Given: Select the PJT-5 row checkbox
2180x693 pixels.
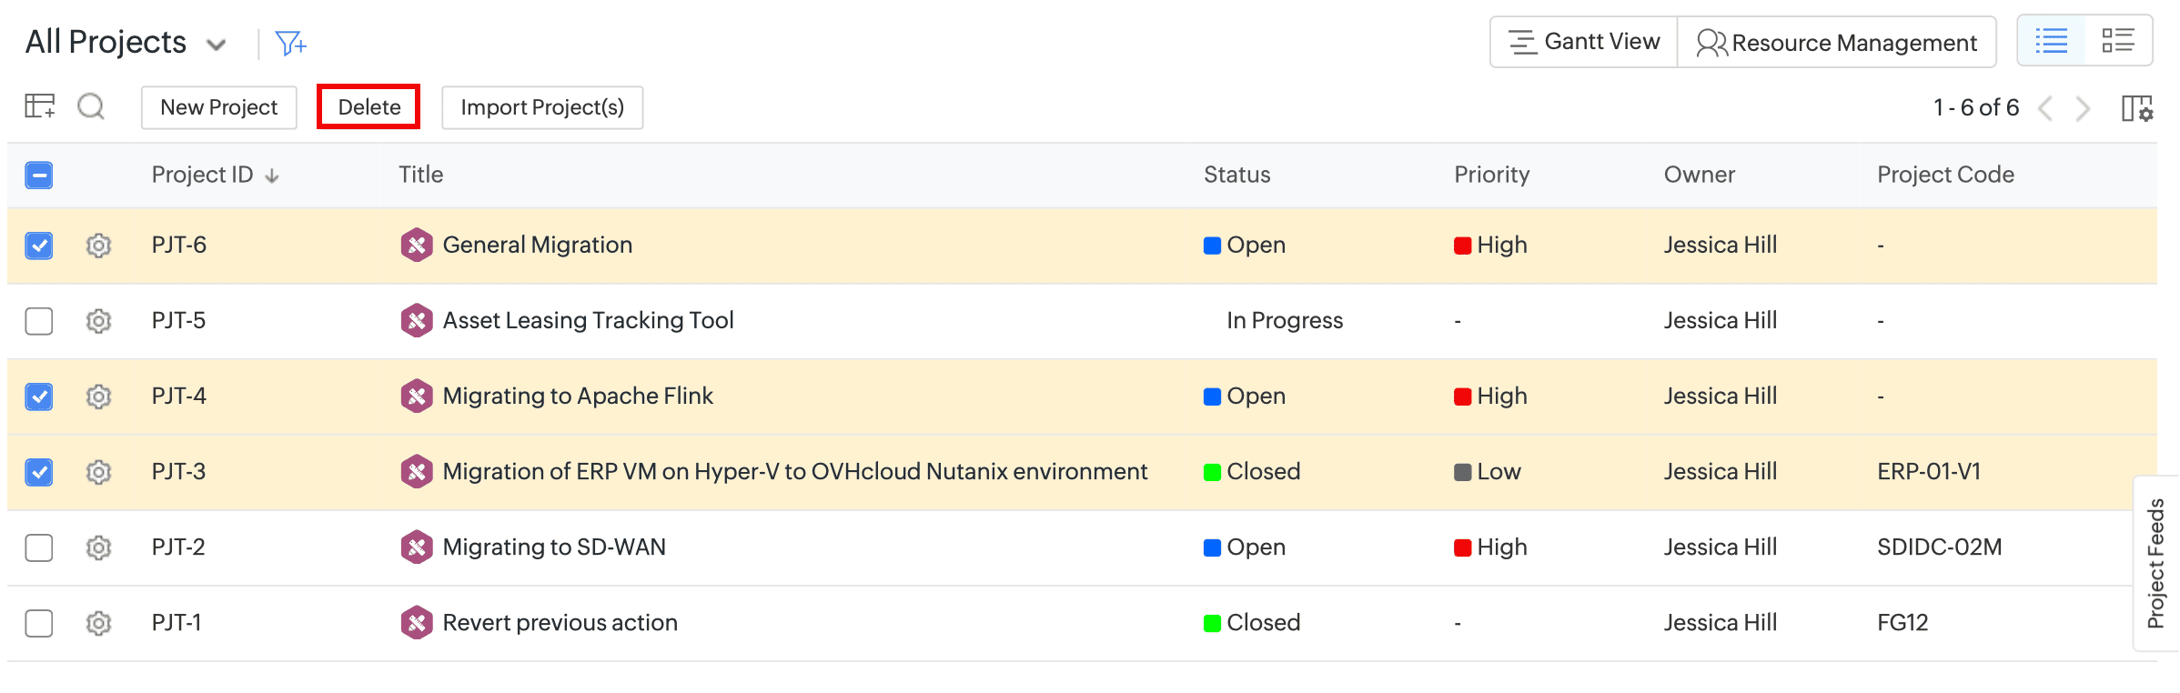Looking at the screenshot, I should [x=39, y=321].
